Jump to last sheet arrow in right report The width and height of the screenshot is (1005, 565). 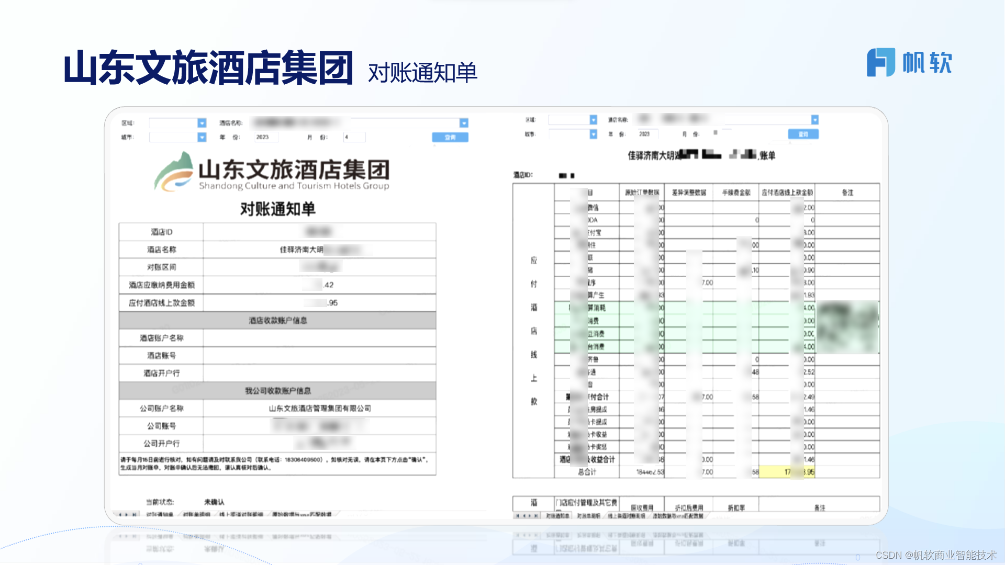(x=536, y=516)
